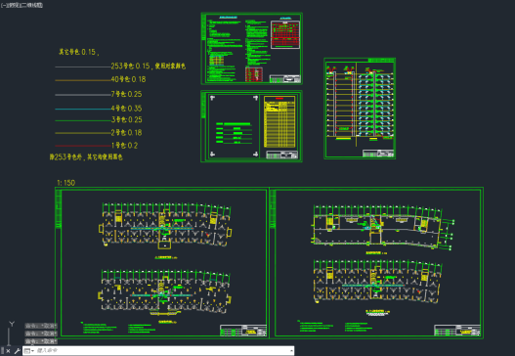Click the command line input field
The height and width of the screenshot is (356, 515).
click(161, 351)
